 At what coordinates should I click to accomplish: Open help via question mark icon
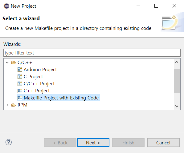pos(9,143)
